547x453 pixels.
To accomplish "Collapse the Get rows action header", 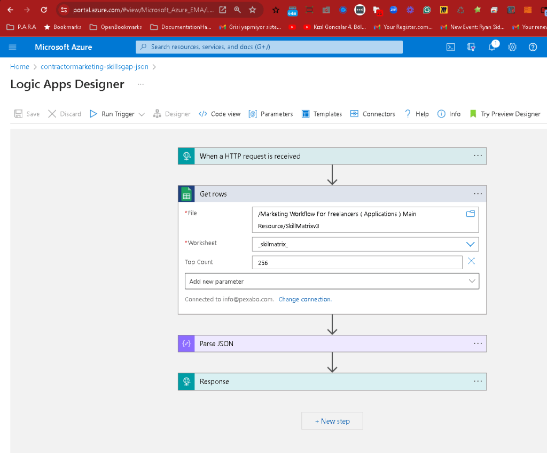I will pyautogui.click(x=332, y=194).
